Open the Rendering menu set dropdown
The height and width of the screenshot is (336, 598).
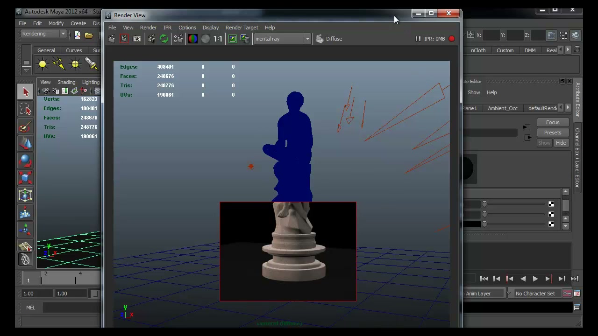[x=43, y=34]
